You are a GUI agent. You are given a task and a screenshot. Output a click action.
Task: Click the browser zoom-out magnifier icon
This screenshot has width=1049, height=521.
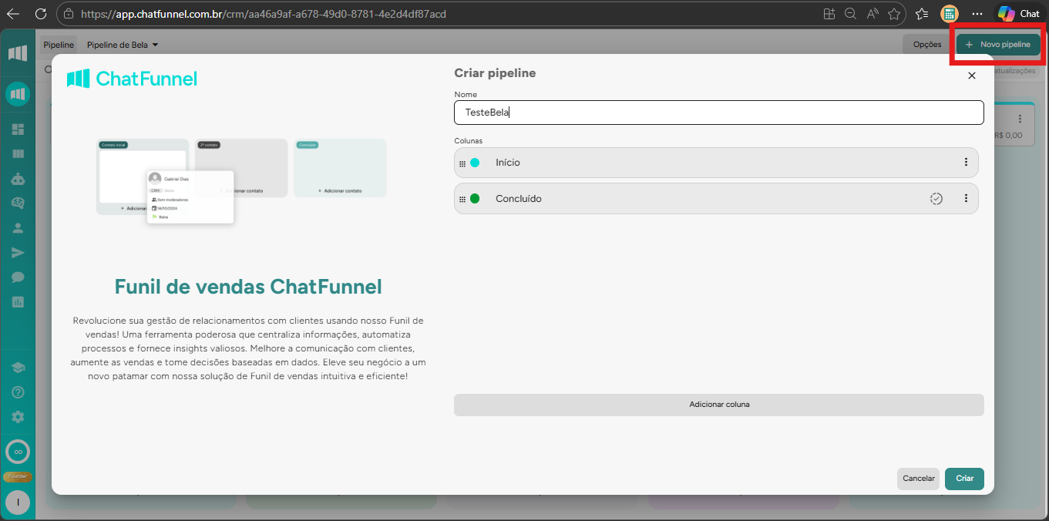[851, 14]
